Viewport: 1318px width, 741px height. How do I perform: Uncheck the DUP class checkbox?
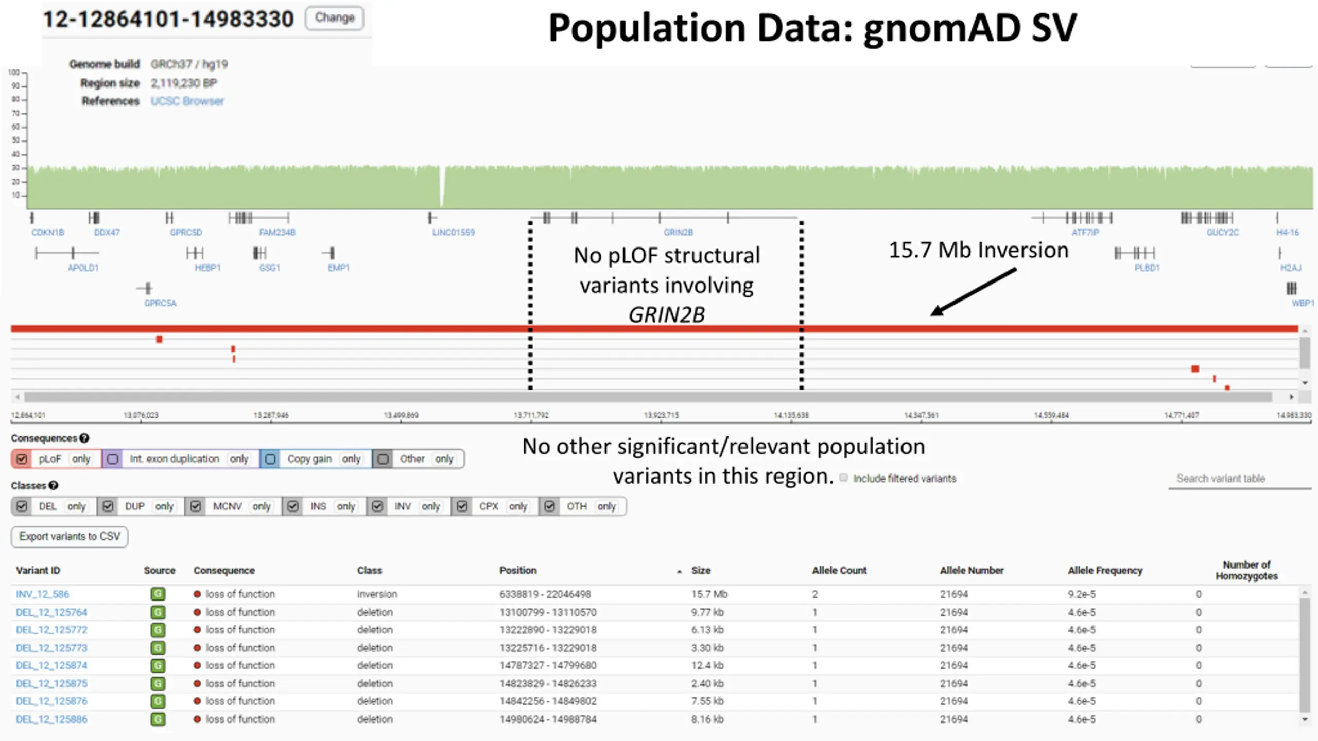pyautogui.click(x=108, y=506)
